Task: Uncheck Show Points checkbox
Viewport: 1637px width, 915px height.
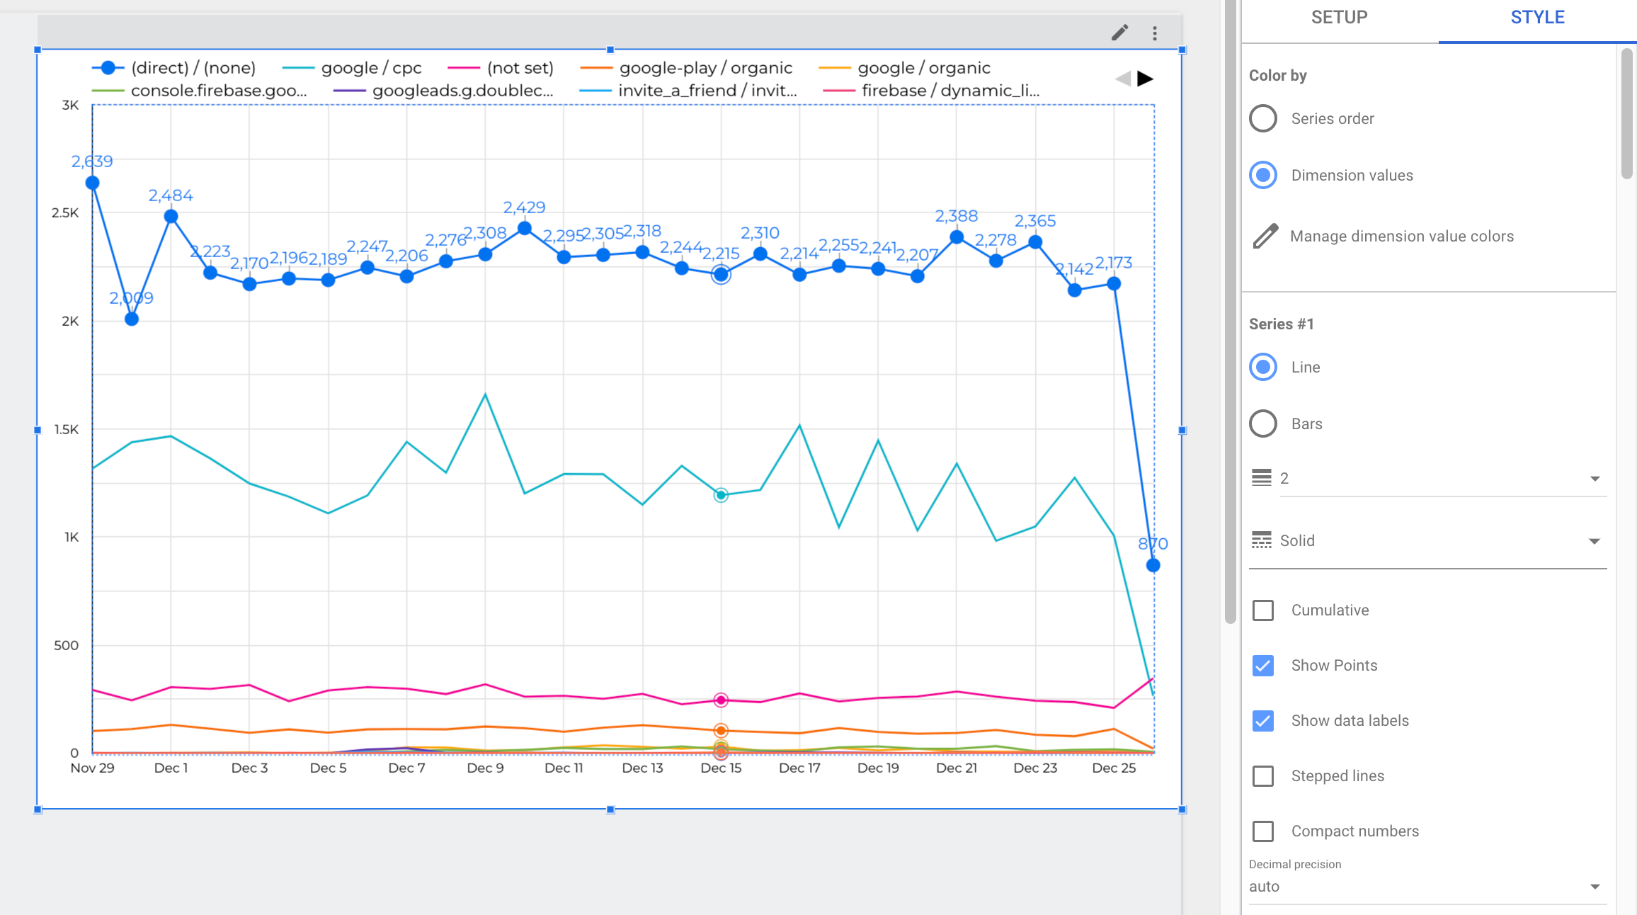Action: coord(1263,665)
